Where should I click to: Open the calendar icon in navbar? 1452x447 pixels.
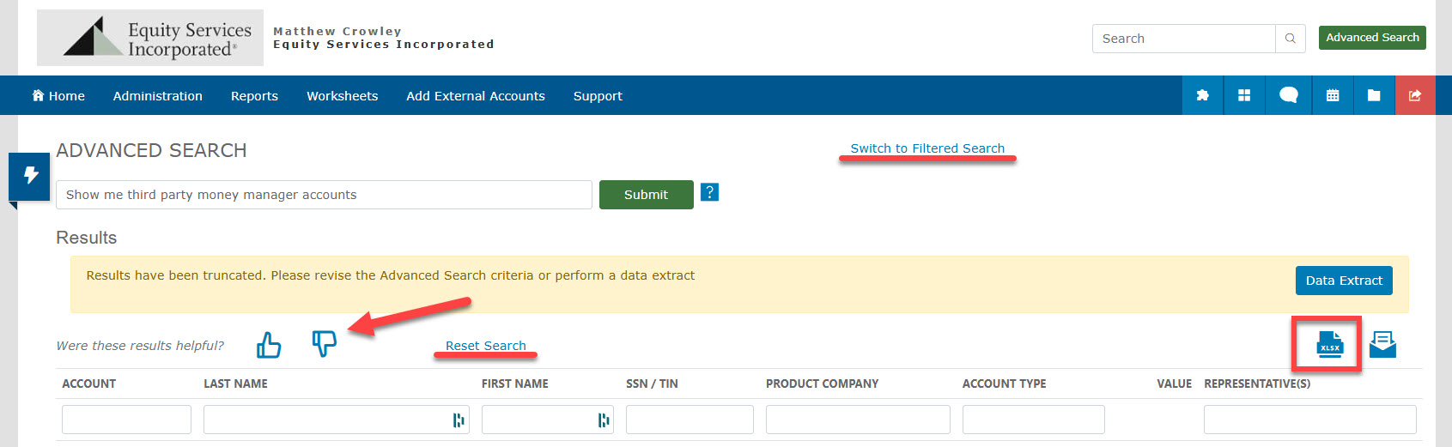pyautogui.click(x=1333, y=95)
